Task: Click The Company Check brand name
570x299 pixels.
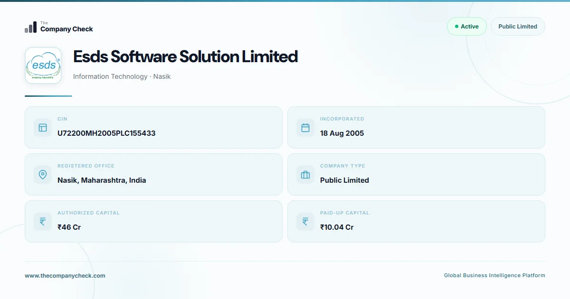Action: [66, 28]
